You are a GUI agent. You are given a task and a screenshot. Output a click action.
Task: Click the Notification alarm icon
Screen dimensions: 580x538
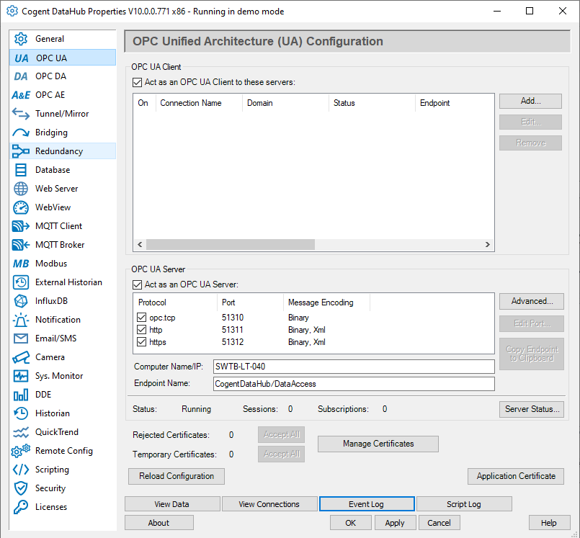click(x=21, y=320)
